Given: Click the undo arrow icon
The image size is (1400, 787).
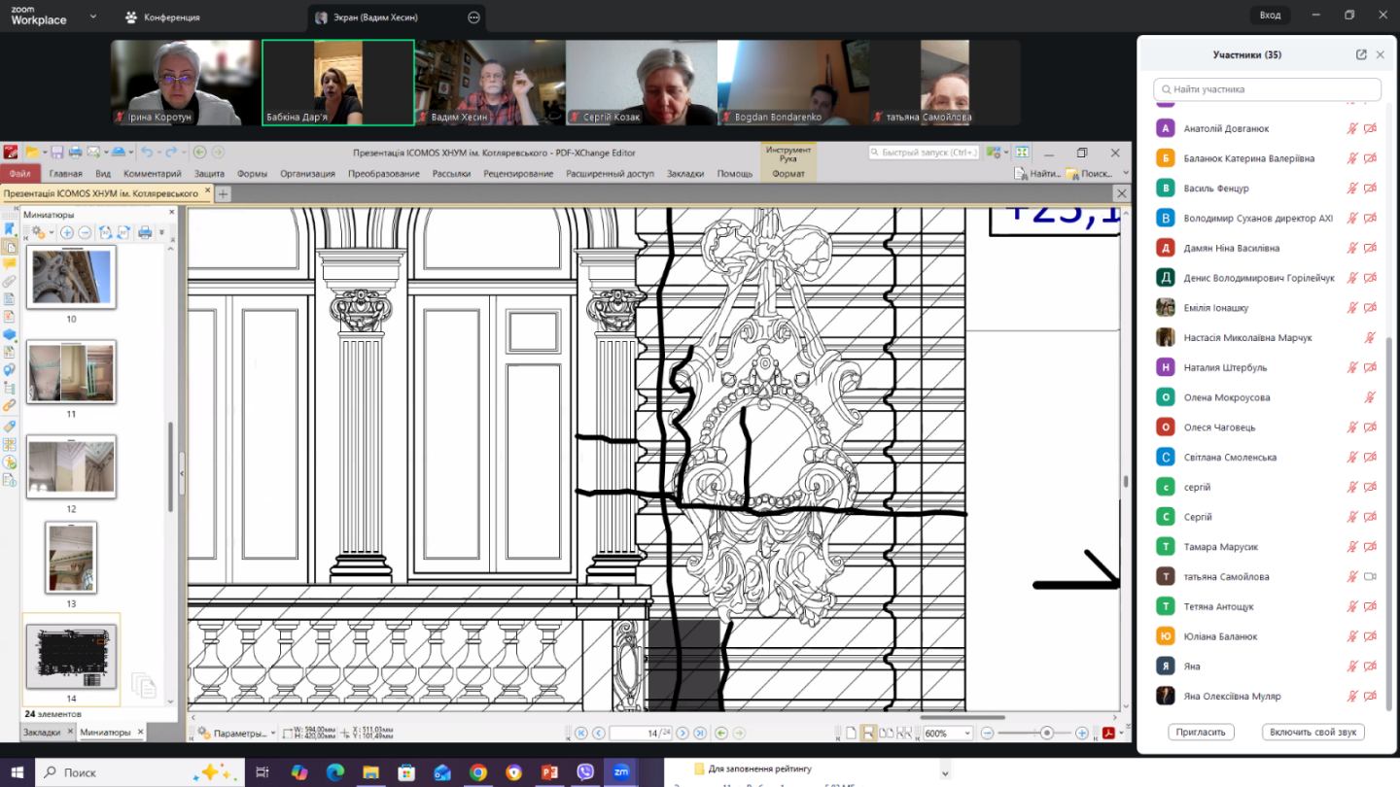Looking at the screenshot, I should pyautogui.click(x=147, y=153).
